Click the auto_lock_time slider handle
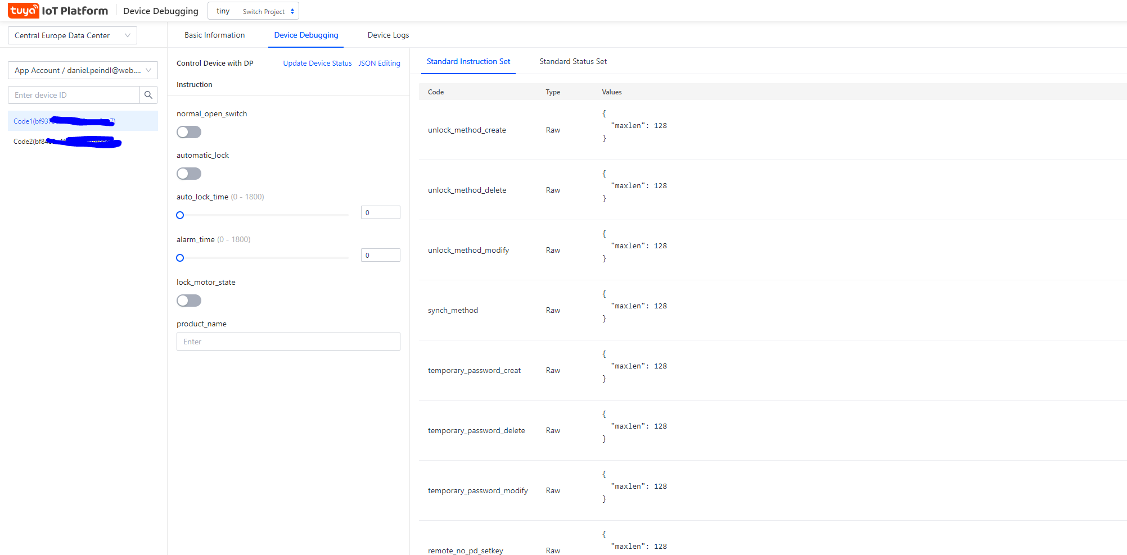Image resolution: width=1127 pixels, height=555 pixels. [x=180, y=215]
